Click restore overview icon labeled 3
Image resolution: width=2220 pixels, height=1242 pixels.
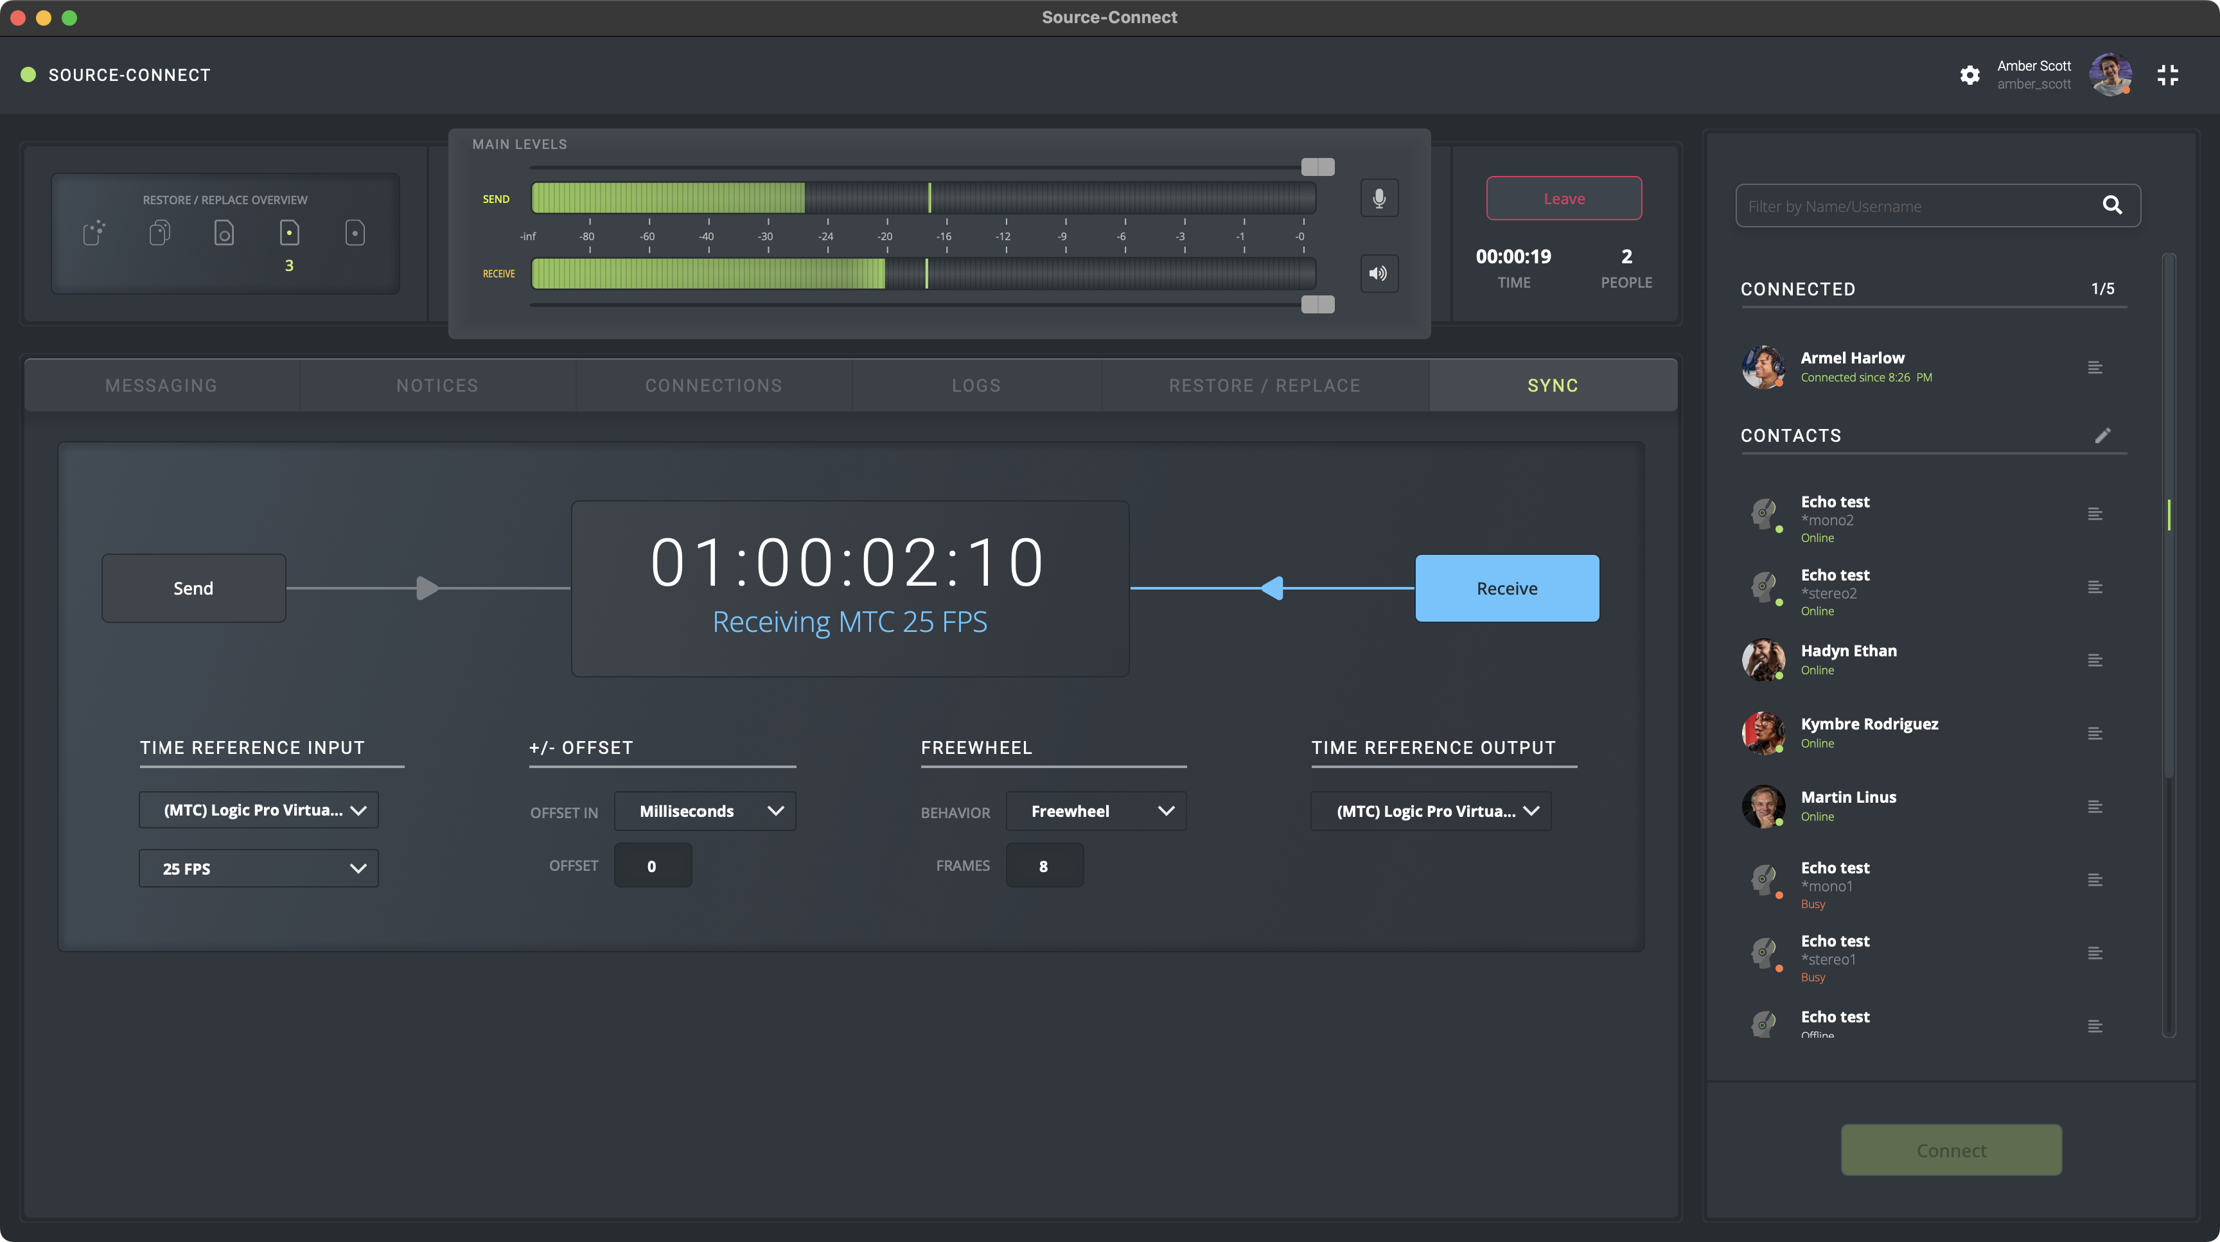tap(290, 233)
